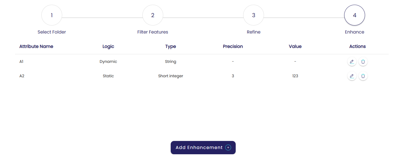Screen dimensions: 400x167
Task: Click the Attribute Name column header
Action: (x=36, y=47)
